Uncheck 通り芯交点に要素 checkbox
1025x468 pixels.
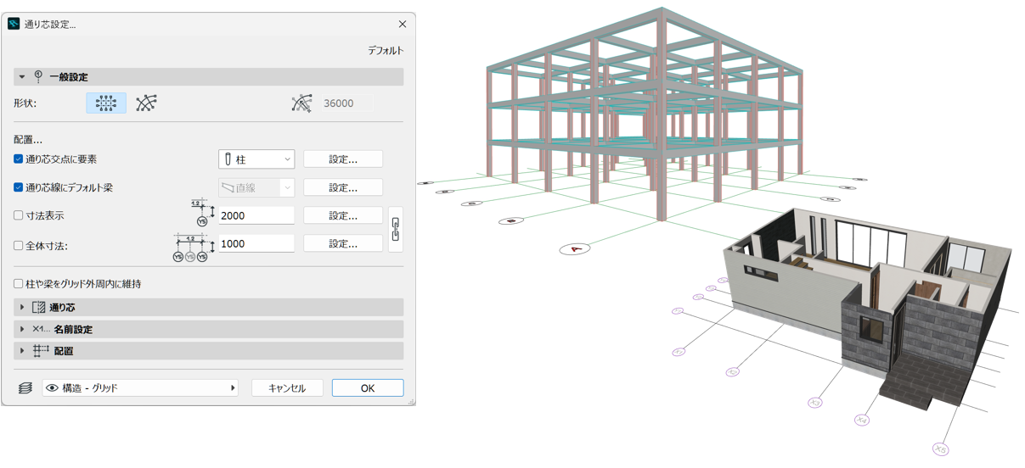pos(19,159)
